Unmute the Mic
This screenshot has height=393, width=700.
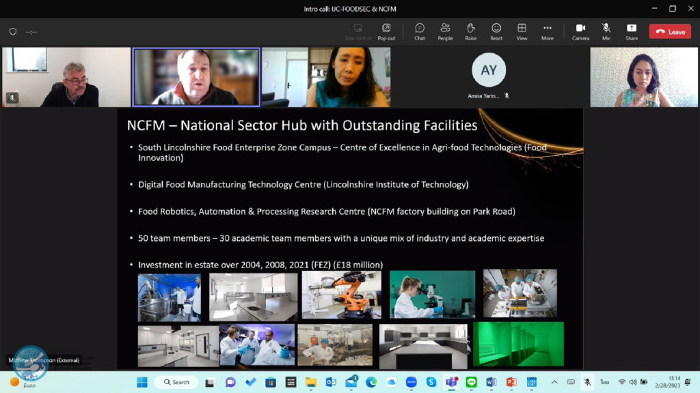tap(606, 32)
